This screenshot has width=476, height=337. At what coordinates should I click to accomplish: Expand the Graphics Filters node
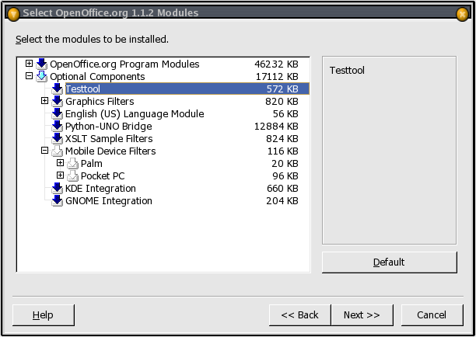44,101
